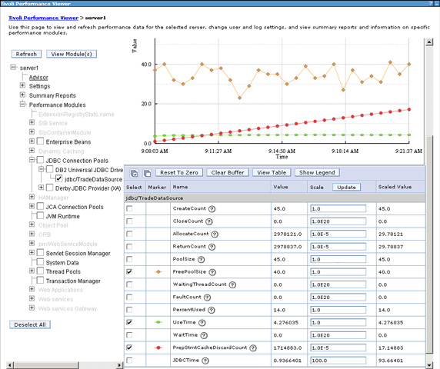Click the green UseTime marker icon

pos(158,322)
